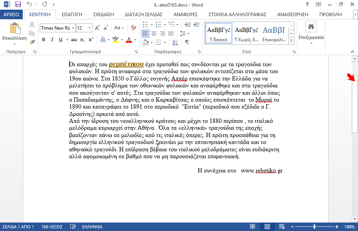Click the 100% zoom level
The width and height of the screenshot is (358, 231).
[350, 227]
